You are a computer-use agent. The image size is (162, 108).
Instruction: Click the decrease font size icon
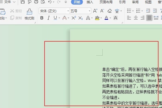pos(102,11)
